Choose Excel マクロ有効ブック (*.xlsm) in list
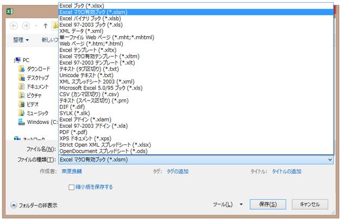 pyautogui.click(x=196, y=12)
